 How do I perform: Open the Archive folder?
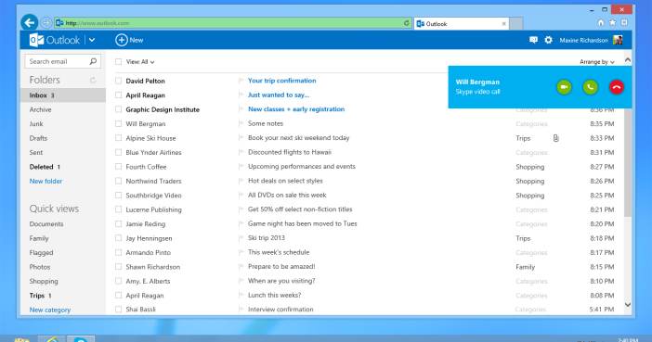(x=40, y=109)
